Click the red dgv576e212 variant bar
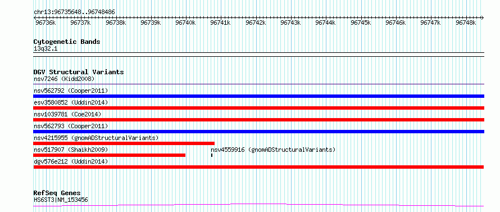 click(x=258, y=167)
